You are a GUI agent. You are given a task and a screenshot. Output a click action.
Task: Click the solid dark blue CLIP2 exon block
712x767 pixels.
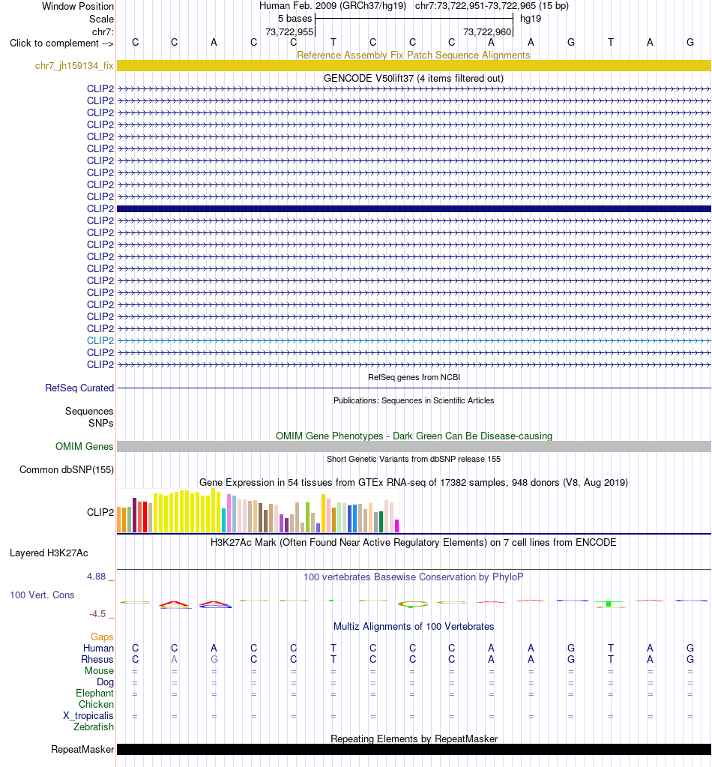(x=414, y=209)
